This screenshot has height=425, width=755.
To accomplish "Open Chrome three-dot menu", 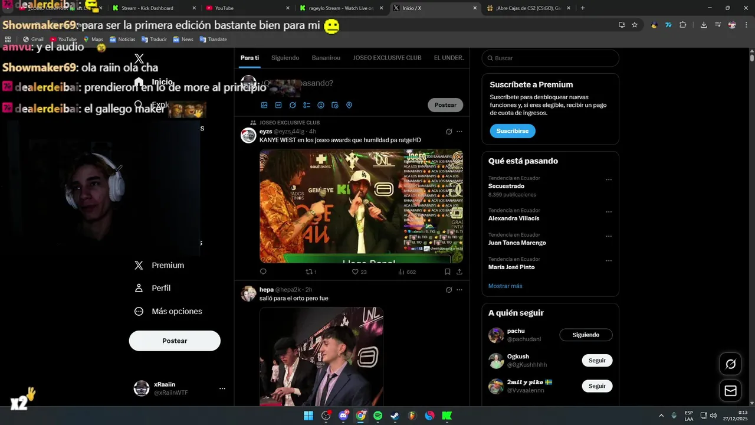I will [747, 25].
